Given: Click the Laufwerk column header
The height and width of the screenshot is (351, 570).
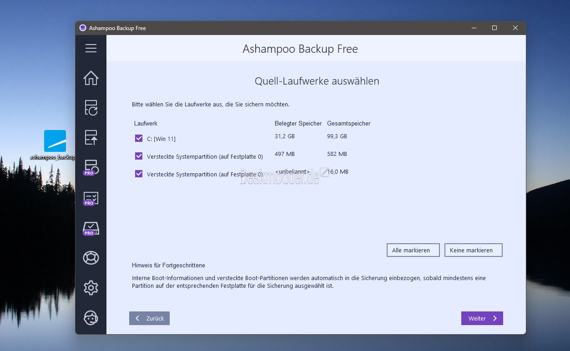Looking at the screenshot, I should 146,123.
